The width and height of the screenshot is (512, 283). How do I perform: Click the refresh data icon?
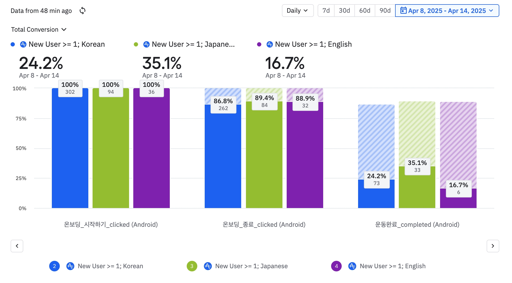83,11
